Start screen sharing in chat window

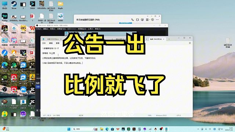(142, 19)
